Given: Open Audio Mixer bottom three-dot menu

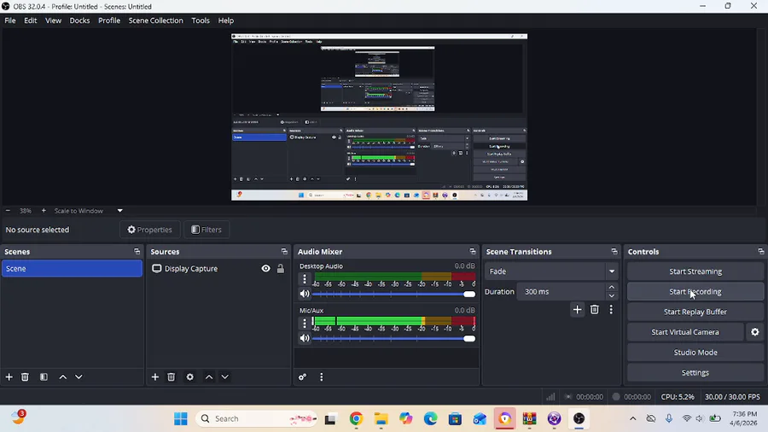Looking at the screenshot, I should click(x=322, y=377).
